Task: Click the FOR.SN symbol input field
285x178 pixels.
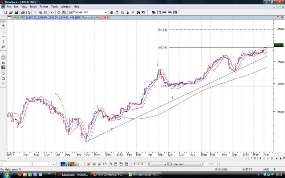Action: (142, 164)
